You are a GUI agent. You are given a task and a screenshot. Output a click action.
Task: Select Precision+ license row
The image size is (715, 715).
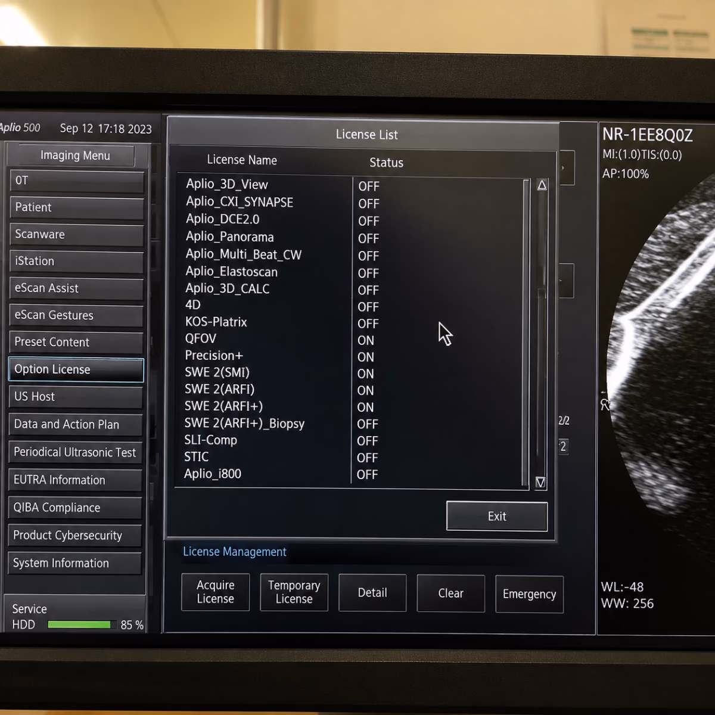click(352, 355)
